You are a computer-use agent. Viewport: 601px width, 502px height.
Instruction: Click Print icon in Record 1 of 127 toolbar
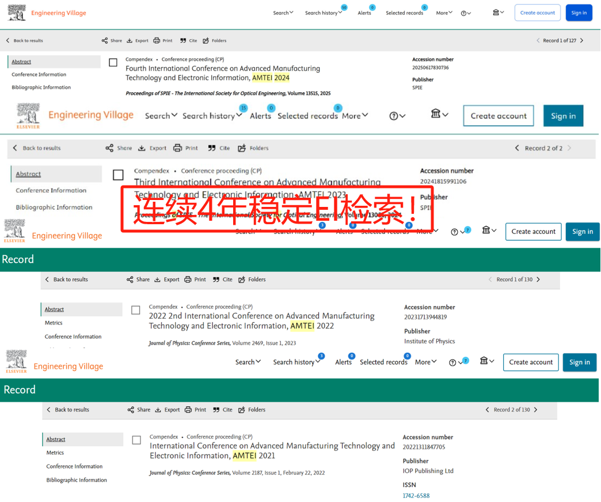[x=157, y=41]
